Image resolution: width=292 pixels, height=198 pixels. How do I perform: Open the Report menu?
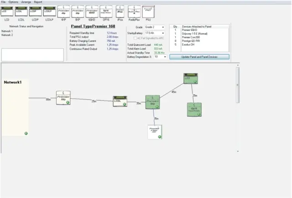[x=38, y=2]
